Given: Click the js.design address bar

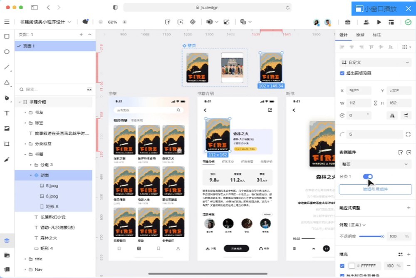Looking at the screenshot, I should click(207, 8).
